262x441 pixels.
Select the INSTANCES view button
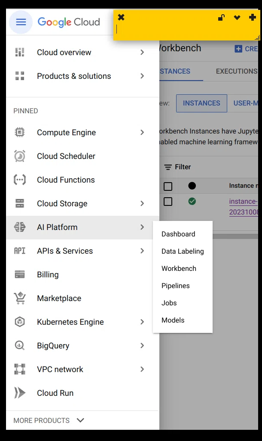(201, 103)
